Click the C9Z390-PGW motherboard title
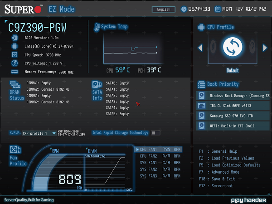Screen dimensions: 272x204 tap(37, 28)
